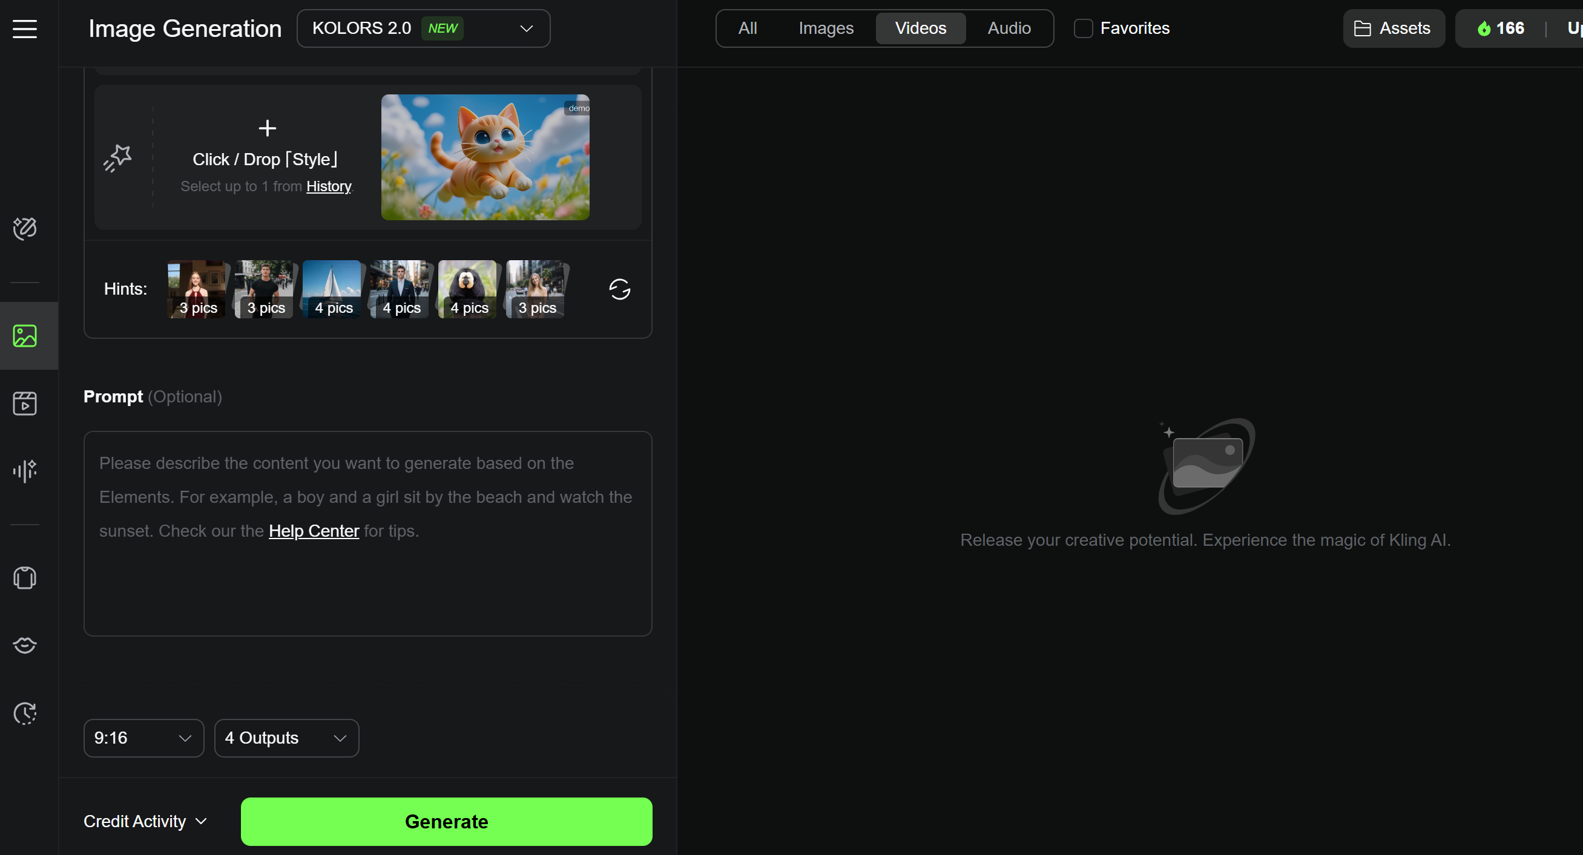Enable the Favorites checkbox
1583x855 pixels.
point(1083,28)
